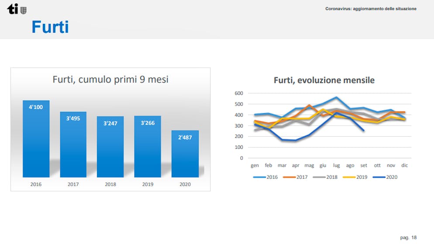Click the 2016 line peak at lug
The height and width of the screenshot is (245, 434).
click(336, 97)
